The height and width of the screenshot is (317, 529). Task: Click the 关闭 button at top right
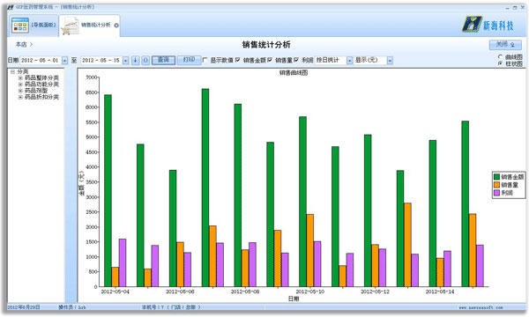(505, 44)
